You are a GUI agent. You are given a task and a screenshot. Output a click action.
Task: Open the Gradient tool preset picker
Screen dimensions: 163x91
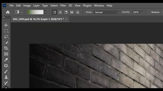(22, 12)
